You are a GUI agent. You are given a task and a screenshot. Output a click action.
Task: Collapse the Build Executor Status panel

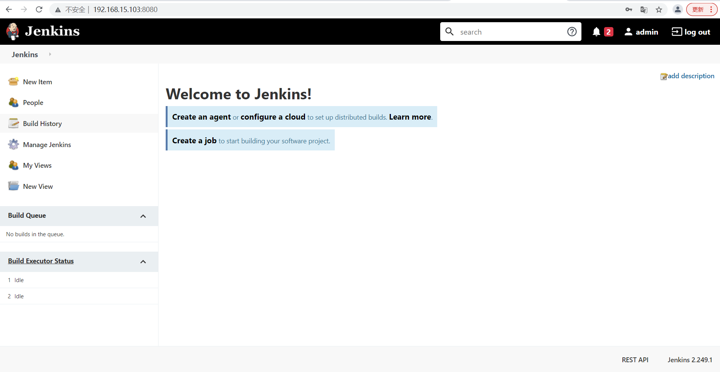(143, 261)
